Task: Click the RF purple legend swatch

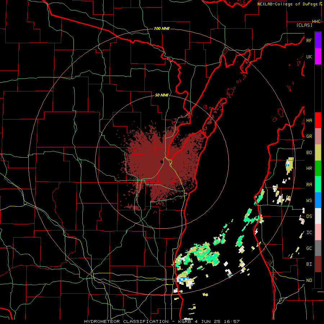Action: click(318, 40)
